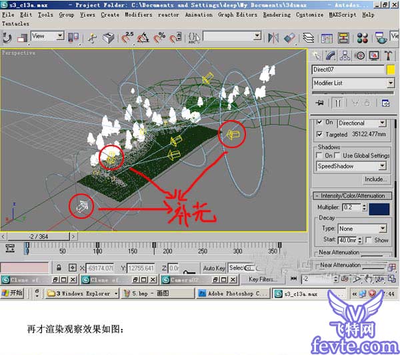Adjust the Decay Start spinner arrows
Image resolution: width=400 pixels, height=355 pixels.
tap(360, 240)
